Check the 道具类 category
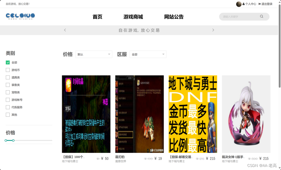 tap(8, 77)
